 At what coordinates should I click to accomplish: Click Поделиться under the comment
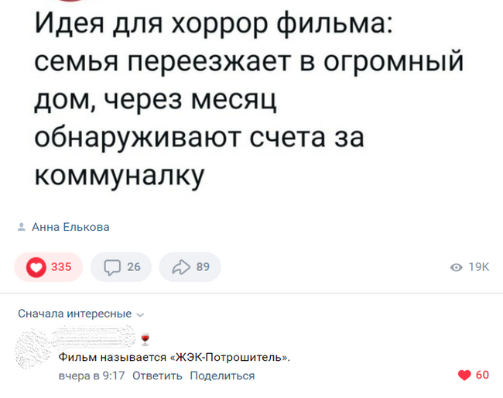222,376
